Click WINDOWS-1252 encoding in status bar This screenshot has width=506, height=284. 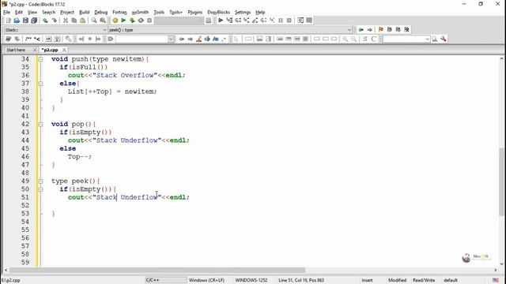click(251, 280)
